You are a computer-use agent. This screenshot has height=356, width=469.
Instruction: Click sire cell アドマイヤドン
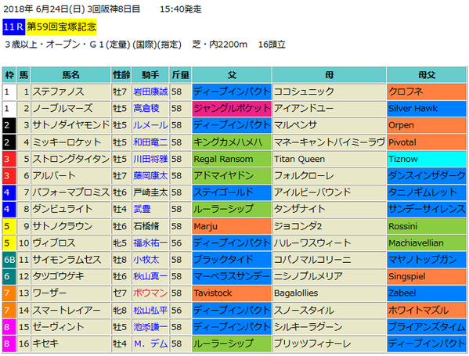pyautogui.click(x=232, y=176)
